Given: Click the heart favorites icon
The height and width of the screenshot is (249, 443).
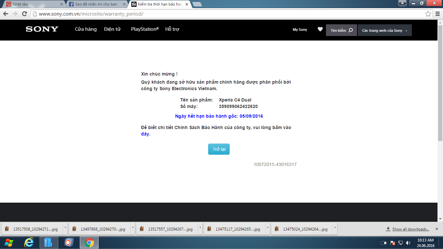Looking at the screenshot, I should [x=320, y=30].
